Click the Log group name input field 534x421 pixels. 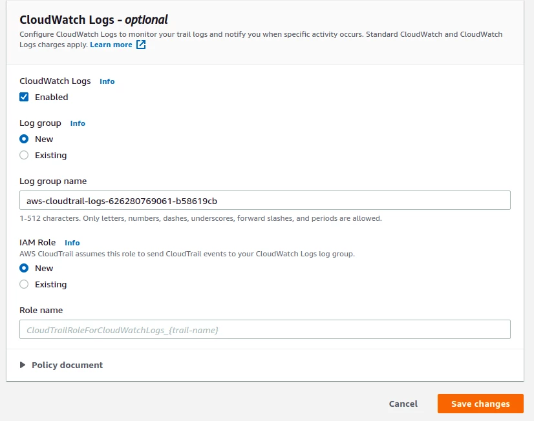[265, 200]
